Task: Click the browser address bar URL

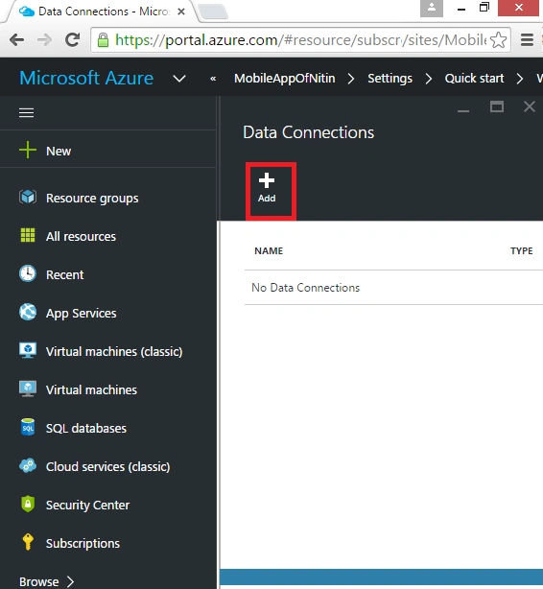Action: [x=300, y=40]
